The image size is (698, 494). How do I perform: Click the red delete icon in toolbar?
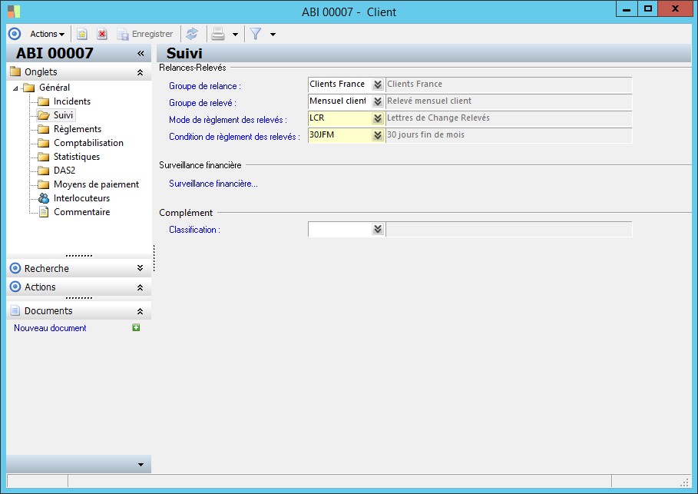click(101, 34)
